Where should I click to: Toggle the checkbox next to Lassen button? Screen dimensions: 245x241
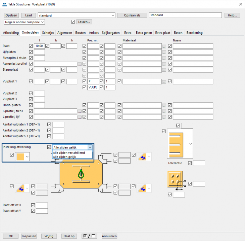73,22
